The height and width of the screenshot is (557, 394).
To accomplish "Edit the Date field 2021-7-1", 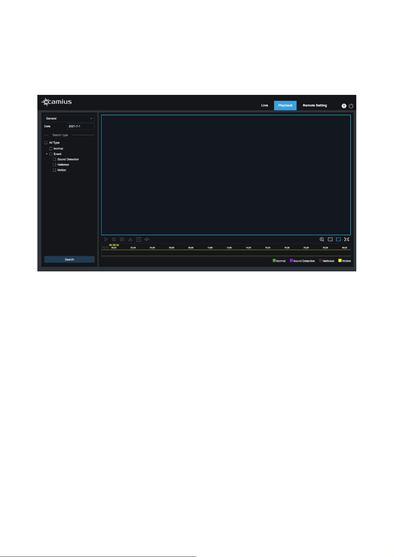I will click(81, 126).
